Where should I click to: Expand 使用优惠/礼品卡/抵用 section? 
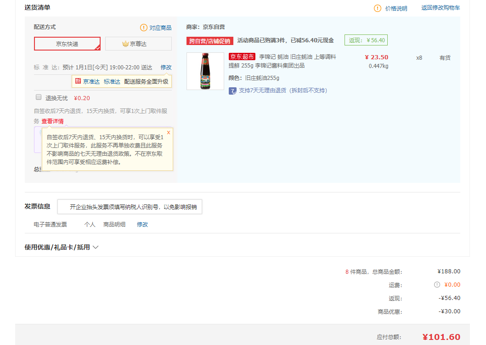(x=62, y=247)
